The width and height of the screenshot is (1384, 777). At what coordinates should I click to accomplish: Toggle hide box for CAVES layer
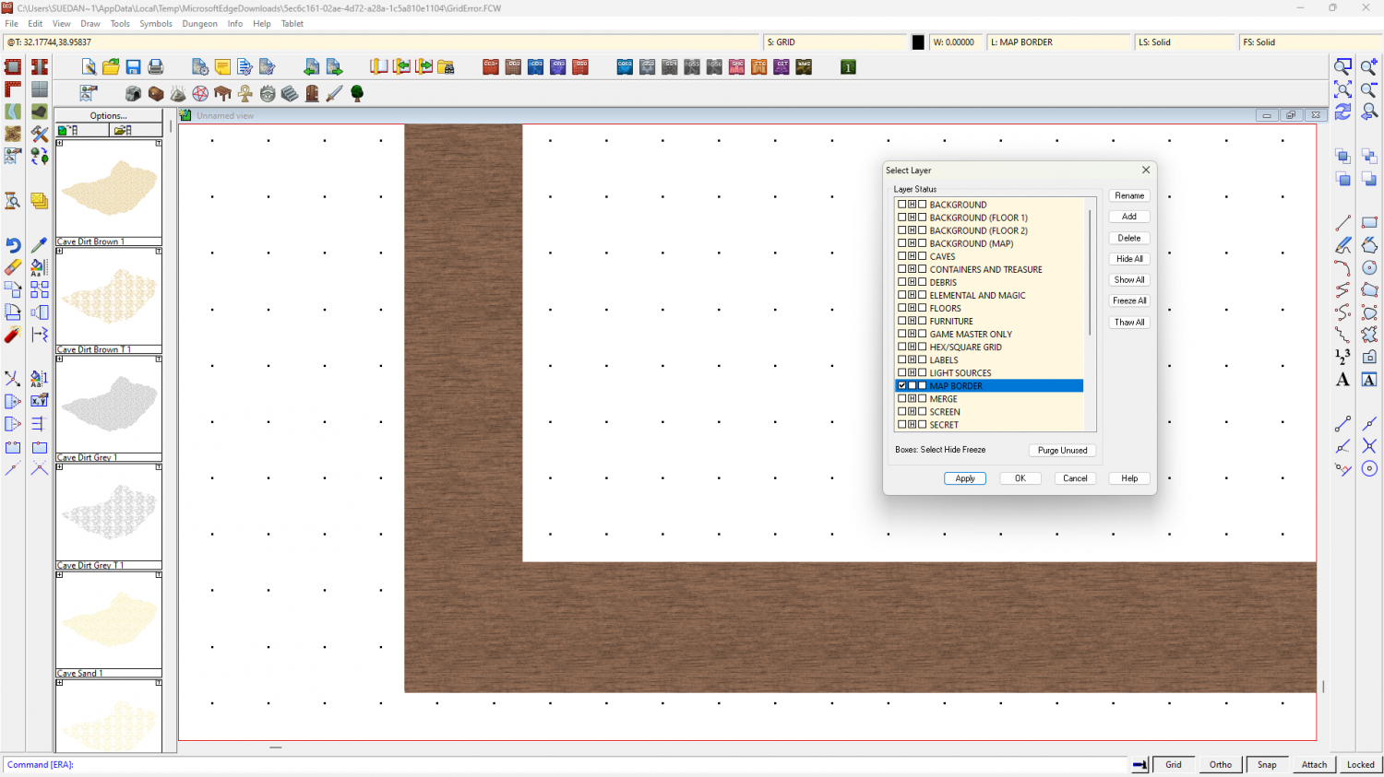(913, 256)
